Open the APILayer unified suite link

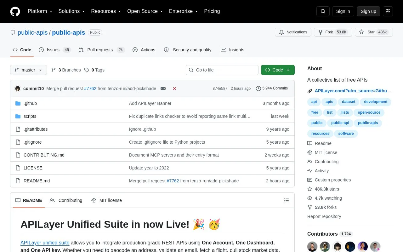tap(45, 243)
